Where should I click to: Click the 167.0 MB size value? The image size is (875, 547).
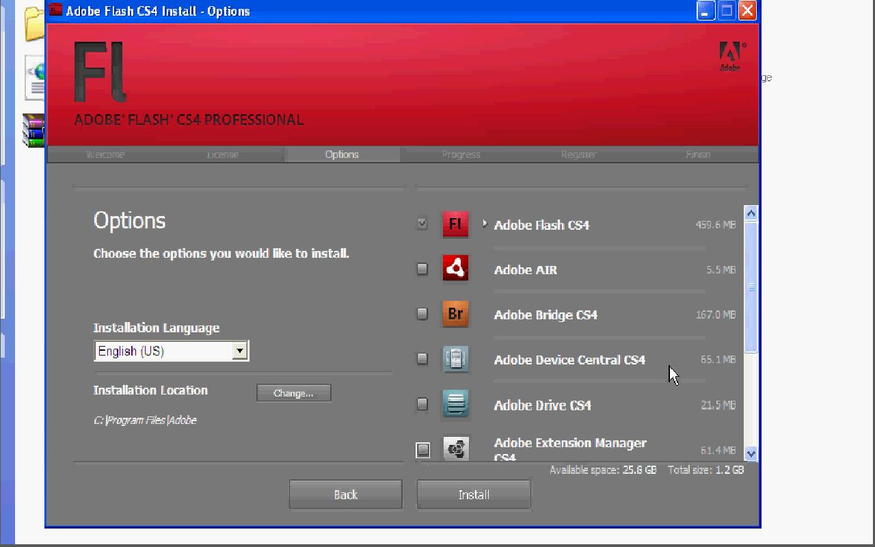coord(716,315)
